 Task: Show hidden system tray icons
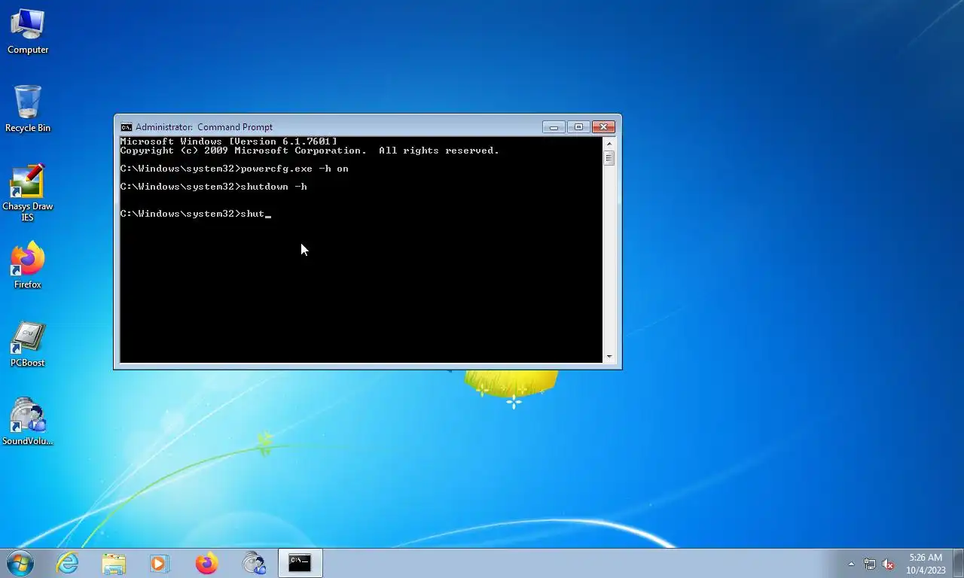point(852,564)
